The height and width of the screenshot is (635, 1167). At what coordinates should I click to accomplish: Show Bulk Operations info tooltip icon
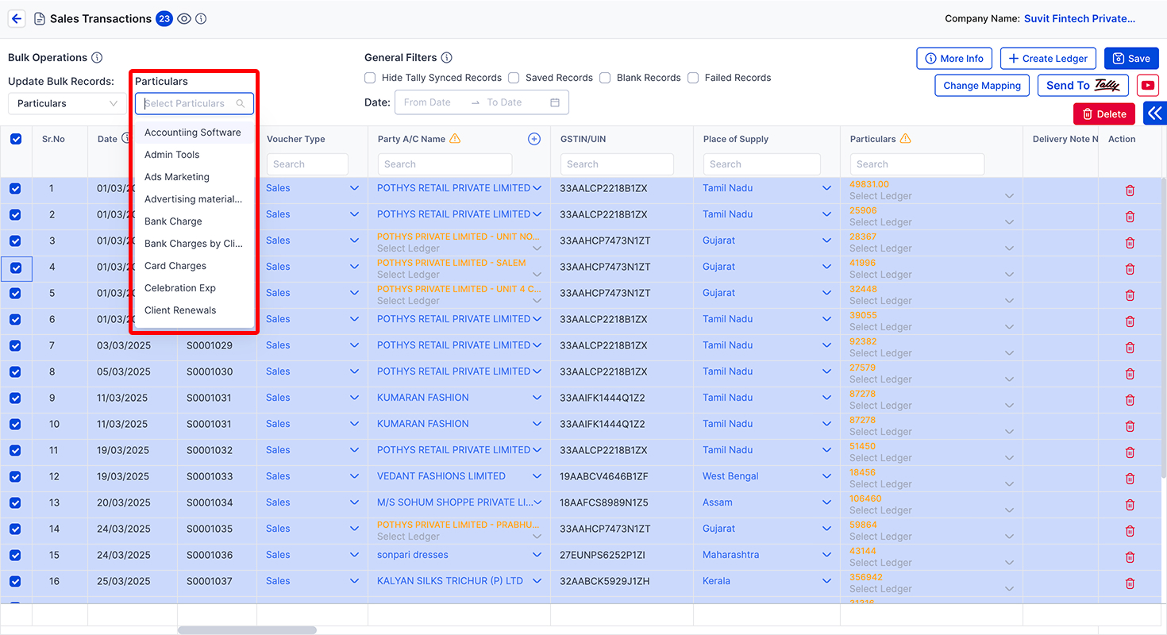point(97,58)
